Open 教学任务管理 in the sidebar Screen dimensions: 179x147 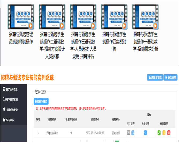tap(12, 89)
